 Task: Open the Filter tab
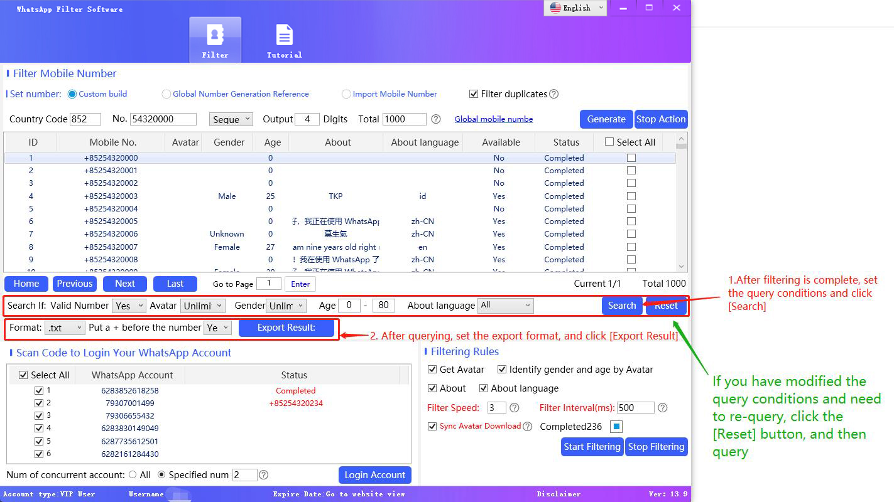215,40
